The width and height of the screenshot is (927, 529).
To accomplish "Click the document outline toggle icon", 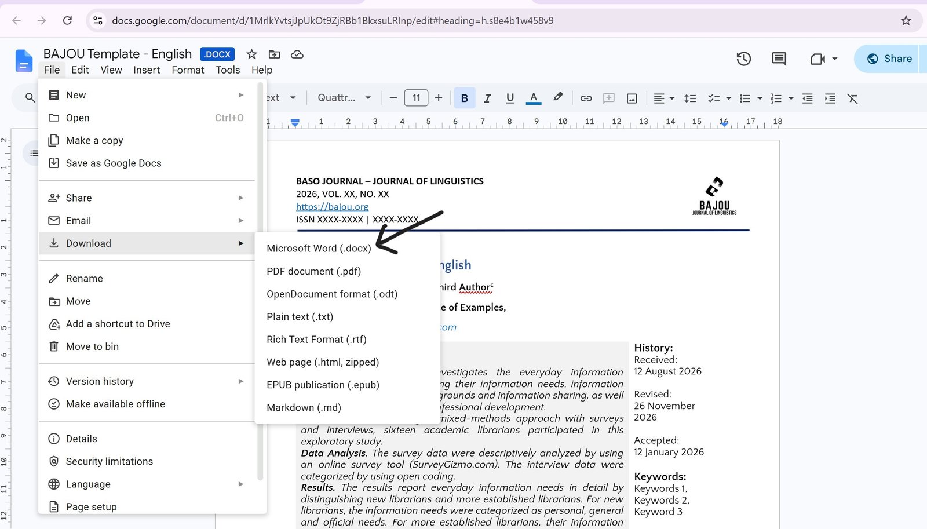I will [x=34, y=153].
